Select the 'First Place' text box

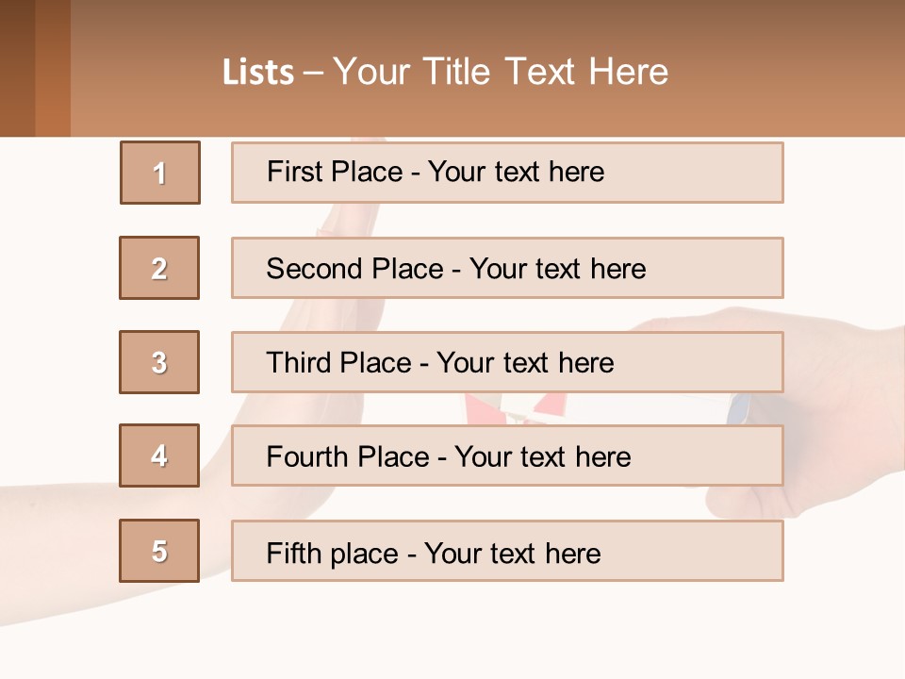507,173
